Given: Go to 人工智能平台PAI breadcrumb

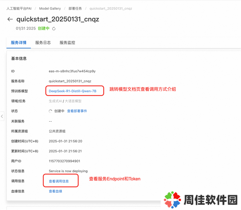Looking at the screenshot, I should coord(19,8).
